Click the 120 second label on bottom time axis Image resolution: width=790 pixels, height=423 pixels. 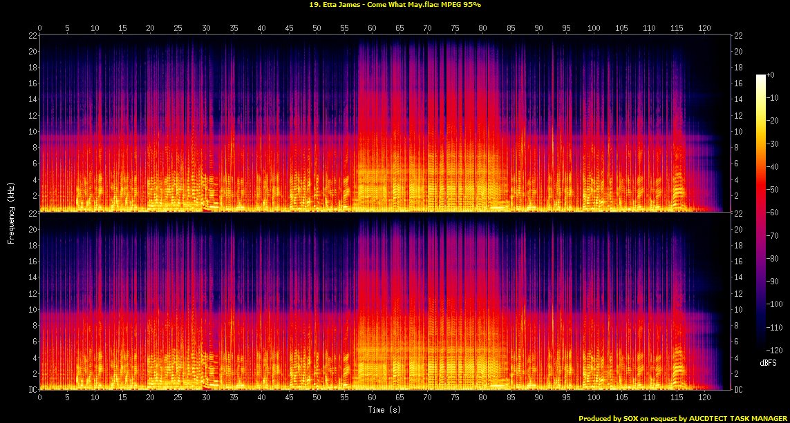704,398
